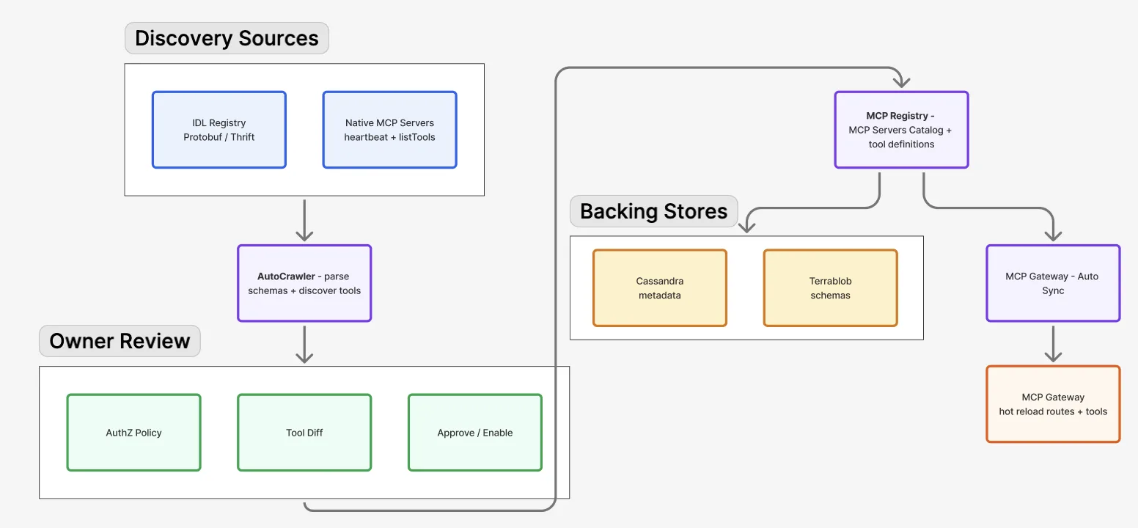Select the Cassandra metadata store box

click(x=660, y=288)
